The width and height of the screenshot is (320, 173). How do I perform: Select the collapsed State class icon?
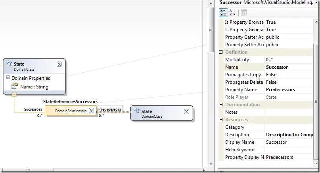point(136,111)
